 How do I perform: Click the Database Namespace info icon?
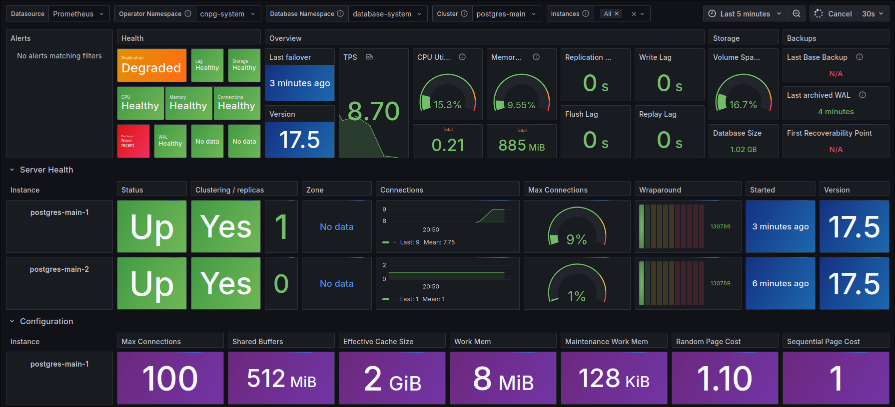pos(340,14)
